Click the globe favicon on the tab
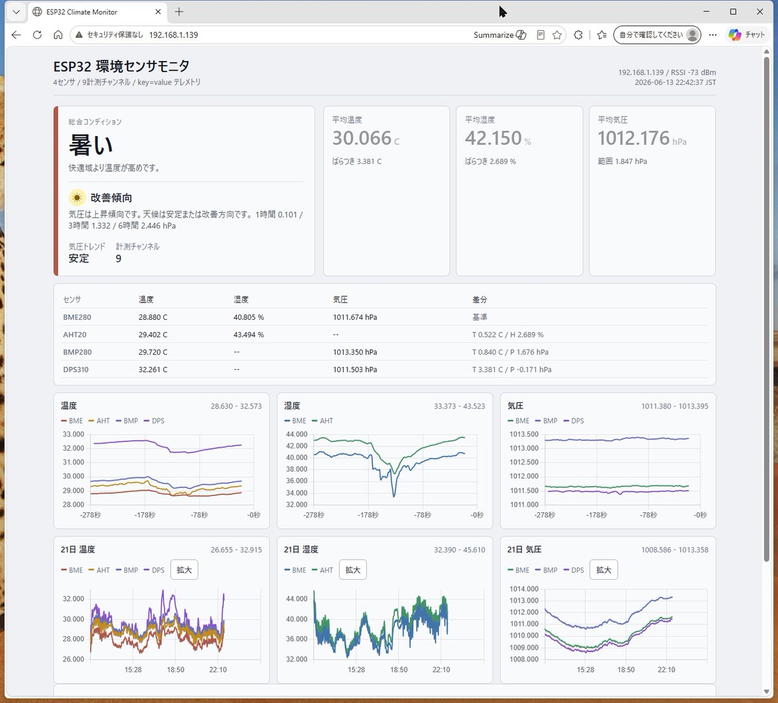The height and width of the screenshot is (703, 778). tap(37, 12)
